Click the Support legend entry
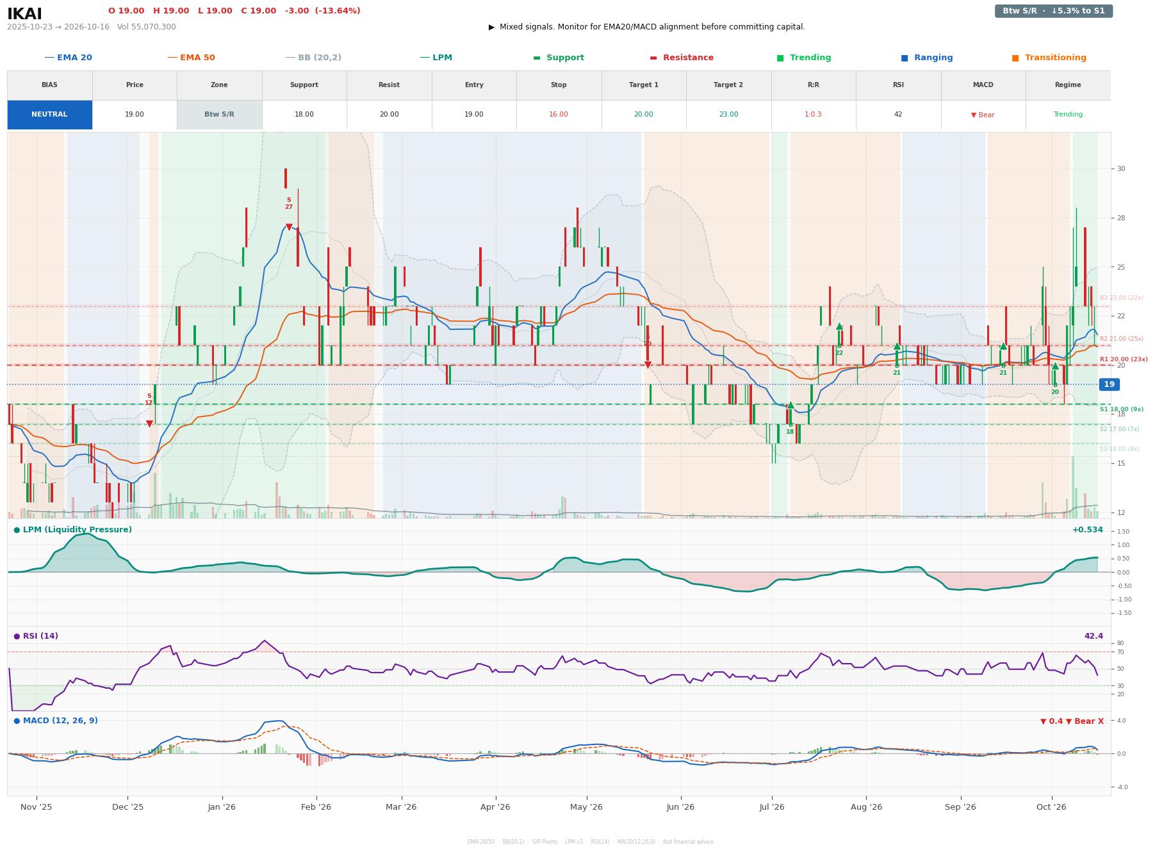1155x852 pixels. 559,58
